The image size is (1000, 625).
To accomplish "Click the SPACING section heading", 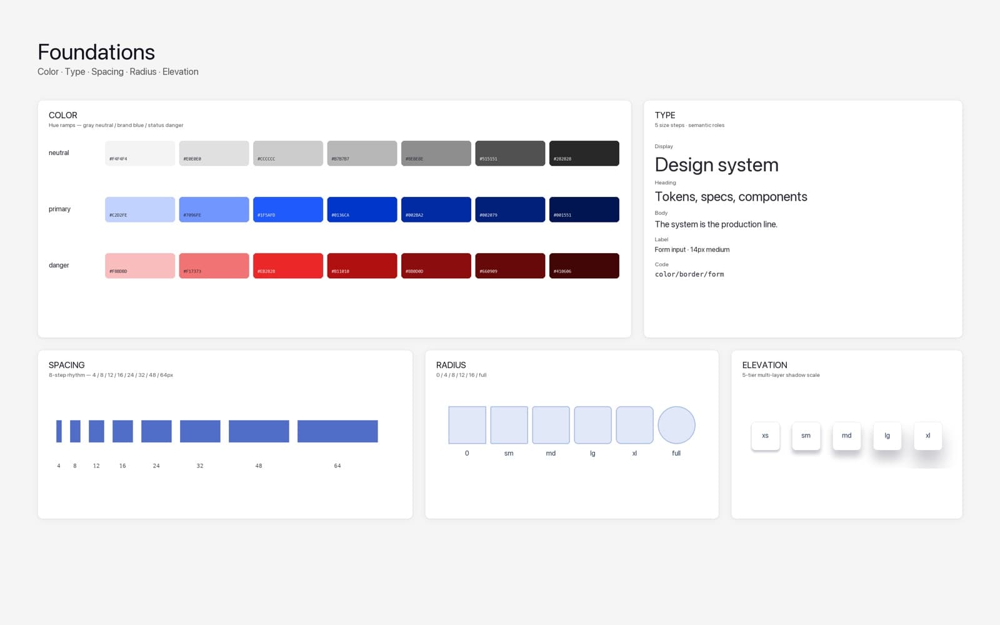I will coord(66,365).
